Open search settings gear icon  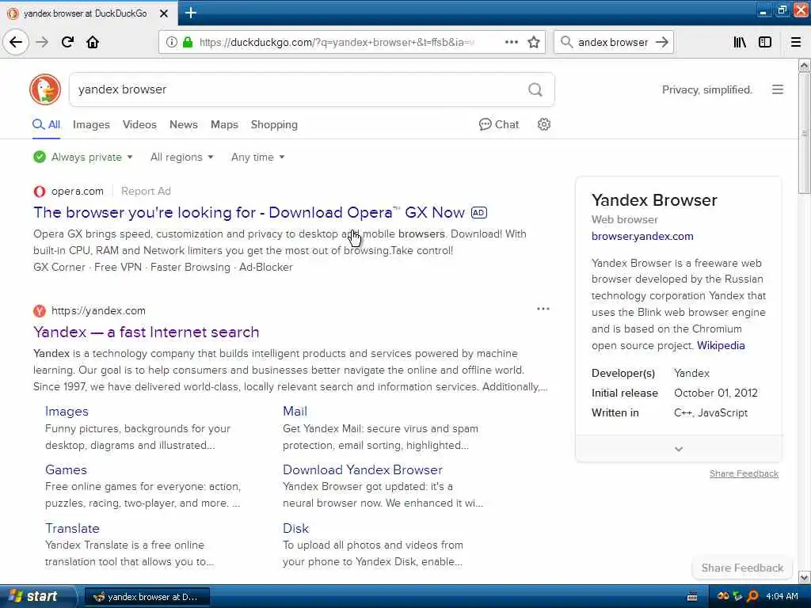[x=543, y=124]
